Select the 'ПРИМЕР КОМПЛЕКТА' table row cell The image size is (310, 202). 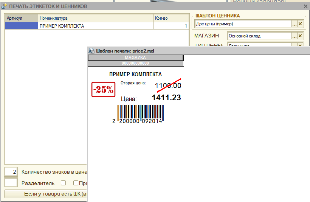[x=96, y=26]
